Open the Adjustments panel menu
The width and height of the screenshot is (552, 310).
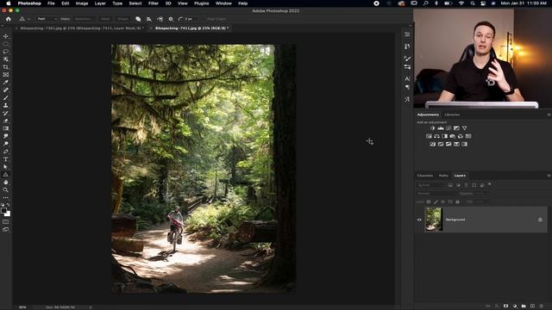point(549,115)
